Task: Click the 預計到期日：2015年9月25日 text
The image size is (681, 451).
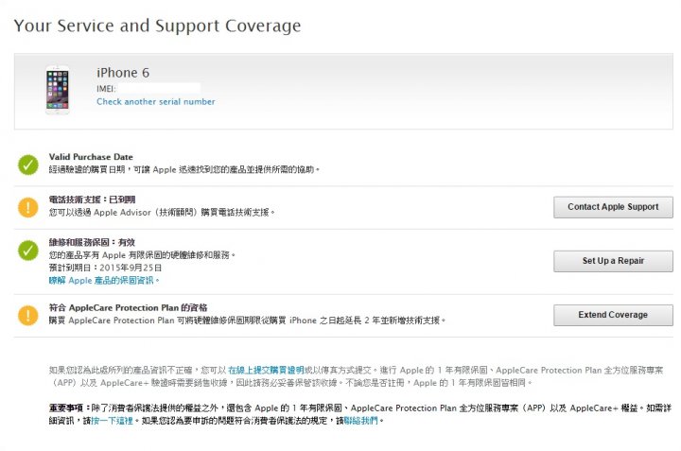Action: [105, 268]
